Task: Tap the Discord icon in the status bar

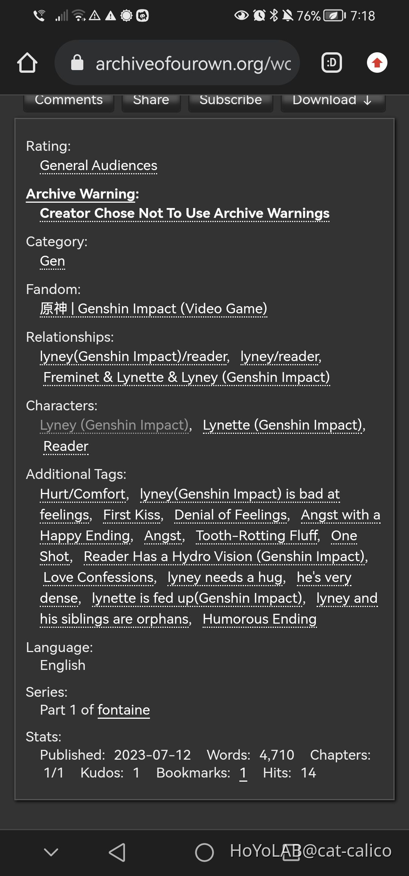Action: [x=142, y=16]
